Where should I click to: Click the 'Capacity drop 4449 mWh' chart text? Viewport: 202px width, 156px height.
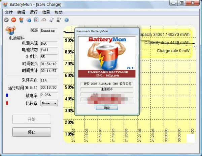coord(167,43)
